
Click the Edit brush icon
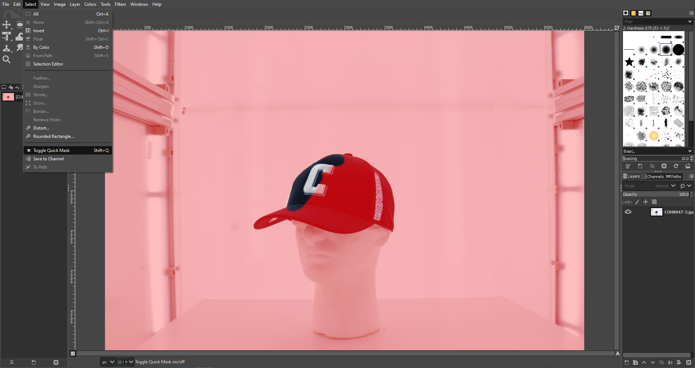[x=628, y=166]
